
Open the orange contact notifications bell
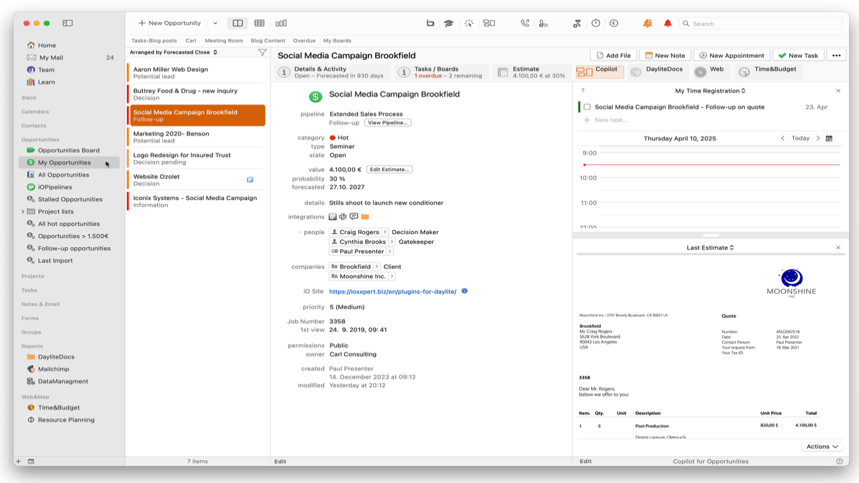pyautogui.click(x=648, y=23)
